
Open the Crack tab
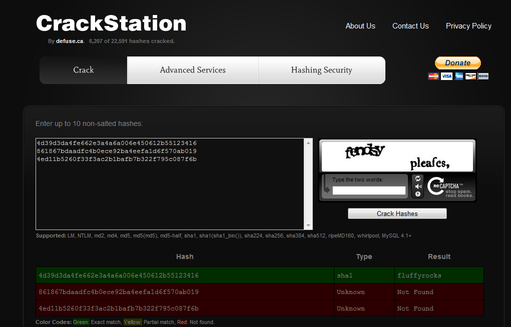click(84, 70)
